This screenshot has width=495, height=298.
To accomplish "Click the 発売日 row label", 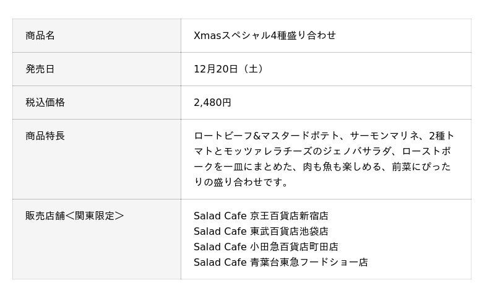I will [x=40, y=69].
